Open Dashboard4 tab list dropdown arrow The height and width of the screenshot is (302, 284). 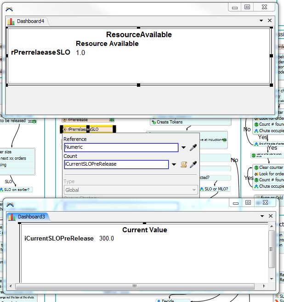pos(261,21)
